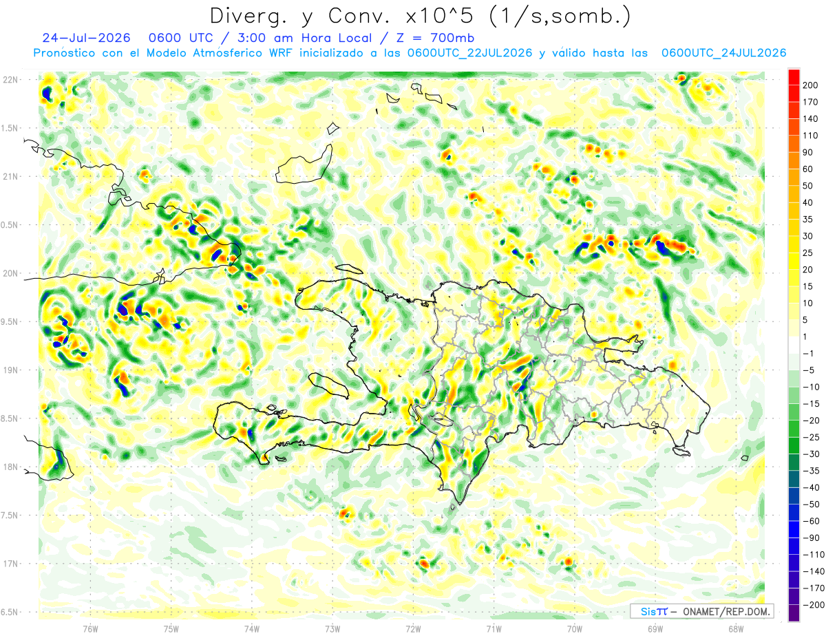Click the colorbar label '-170'
826x638 pixels.
[x=814, y=588]
